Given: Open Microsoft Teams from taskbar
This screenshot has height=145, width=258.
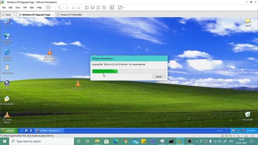Looking at the screenshot, I should [152, 141].
